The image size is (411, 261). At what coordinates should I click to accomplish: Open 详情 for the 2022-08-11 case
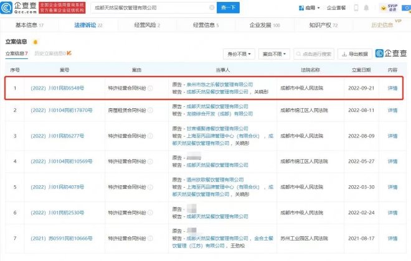coord(392,110)
